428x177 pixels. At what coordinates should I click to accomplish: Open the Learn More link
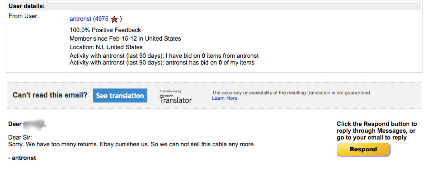coord(225,98)
